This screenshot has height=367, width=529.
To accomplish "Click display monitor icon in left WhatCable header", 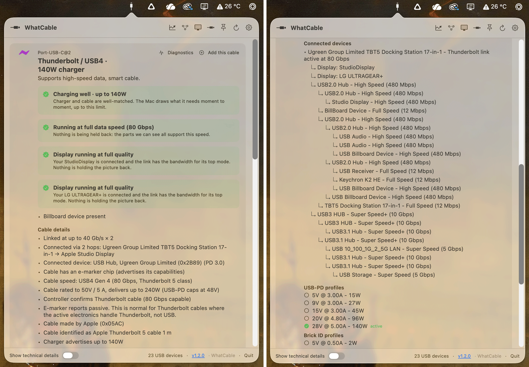I will pyautogui.click(x=198, y=28).
